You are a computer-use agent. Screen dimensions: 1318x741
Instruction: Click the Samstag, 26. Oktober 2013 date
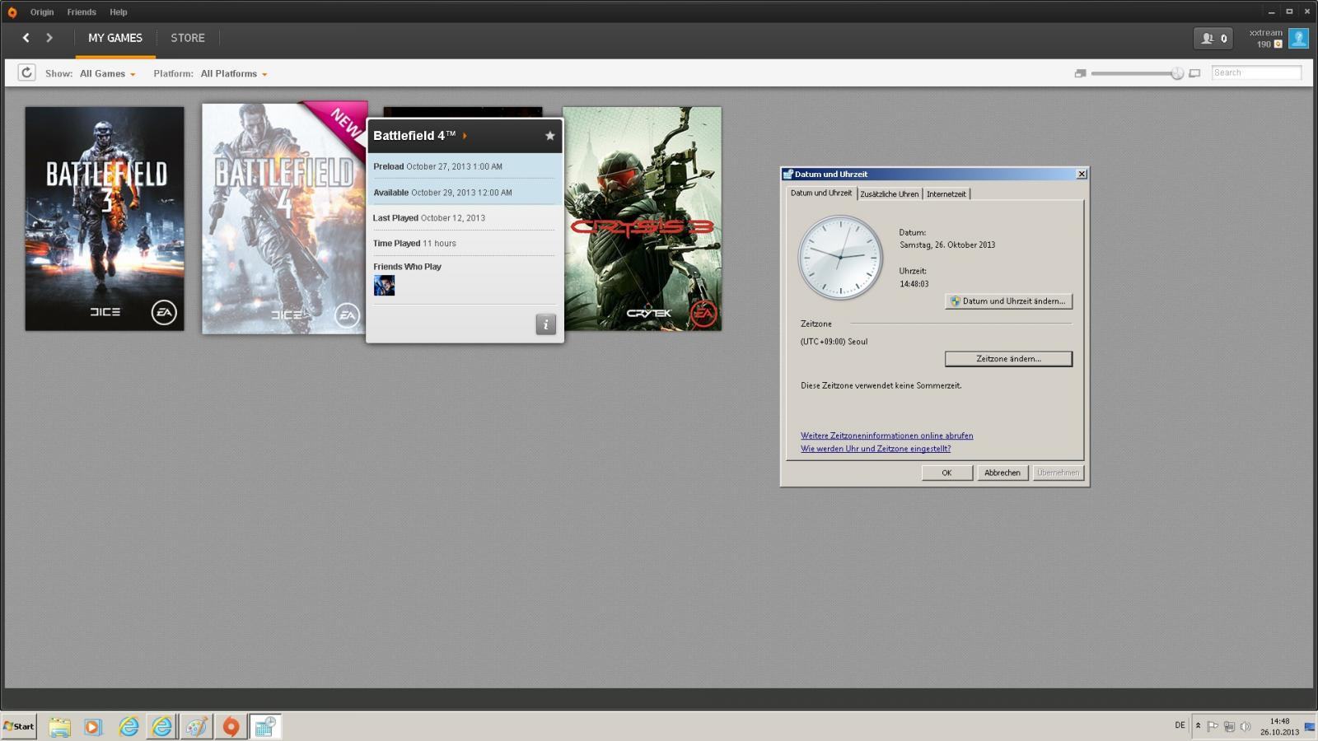pos(947,245)
